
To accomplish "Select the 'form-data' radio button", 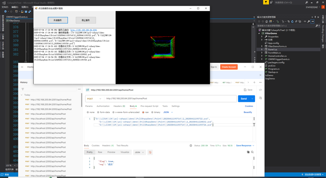I will 99,112.
